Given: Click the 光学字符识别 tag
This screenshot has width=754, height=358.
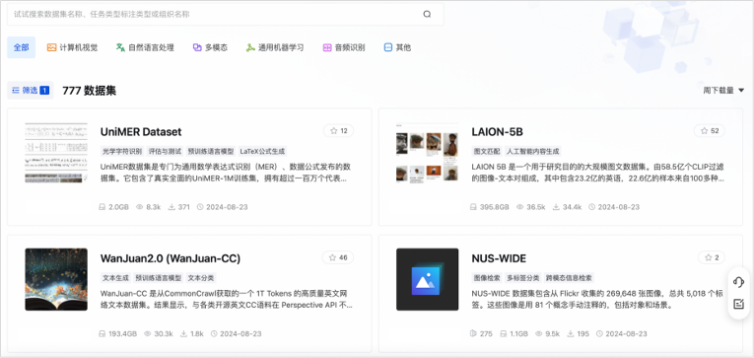Looking at the screenshot, I should [122, 151].
